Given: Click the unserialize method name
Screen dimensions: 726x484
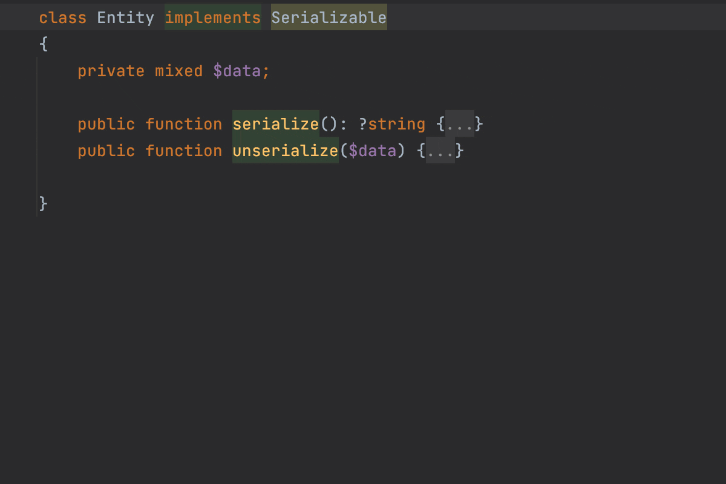Looking at the screenshot, I should point(285,151).
